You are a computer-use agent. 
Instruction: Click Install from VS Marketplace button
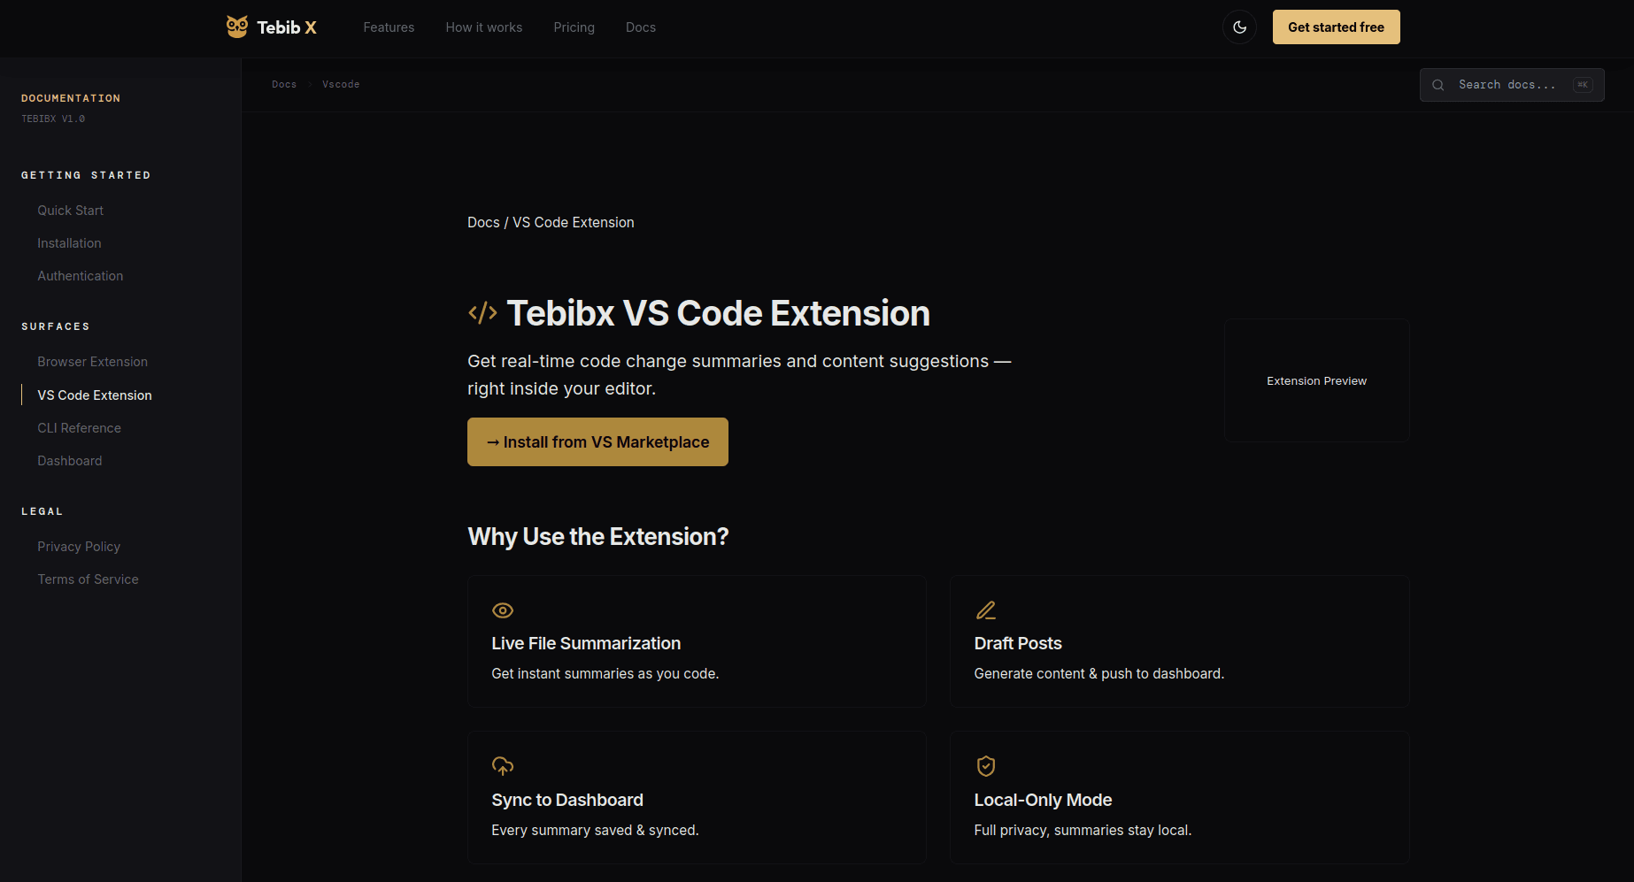click(x=597, y=442)
